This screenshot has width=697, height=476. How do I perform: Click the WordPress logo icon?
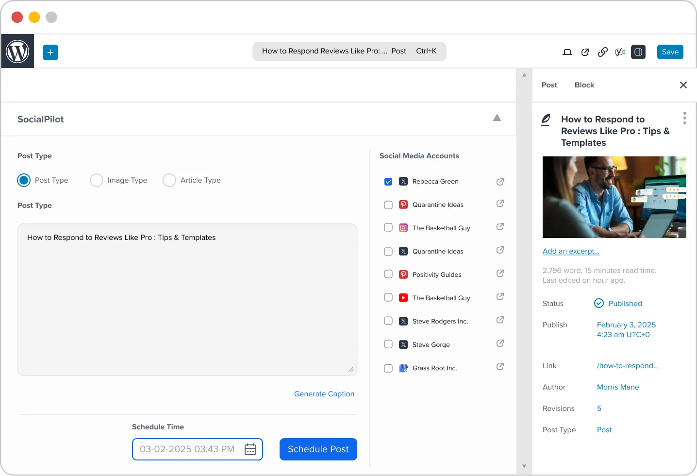point(17,51)
